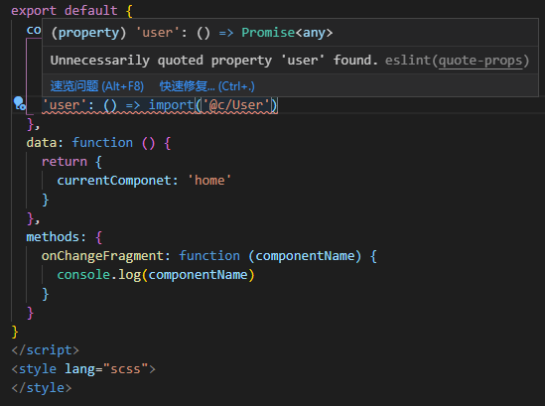The height and width of the screenshot is (406, 545).
Task: Click the function keyword after onChangeFragment
Action: click(x=209, y=256)
